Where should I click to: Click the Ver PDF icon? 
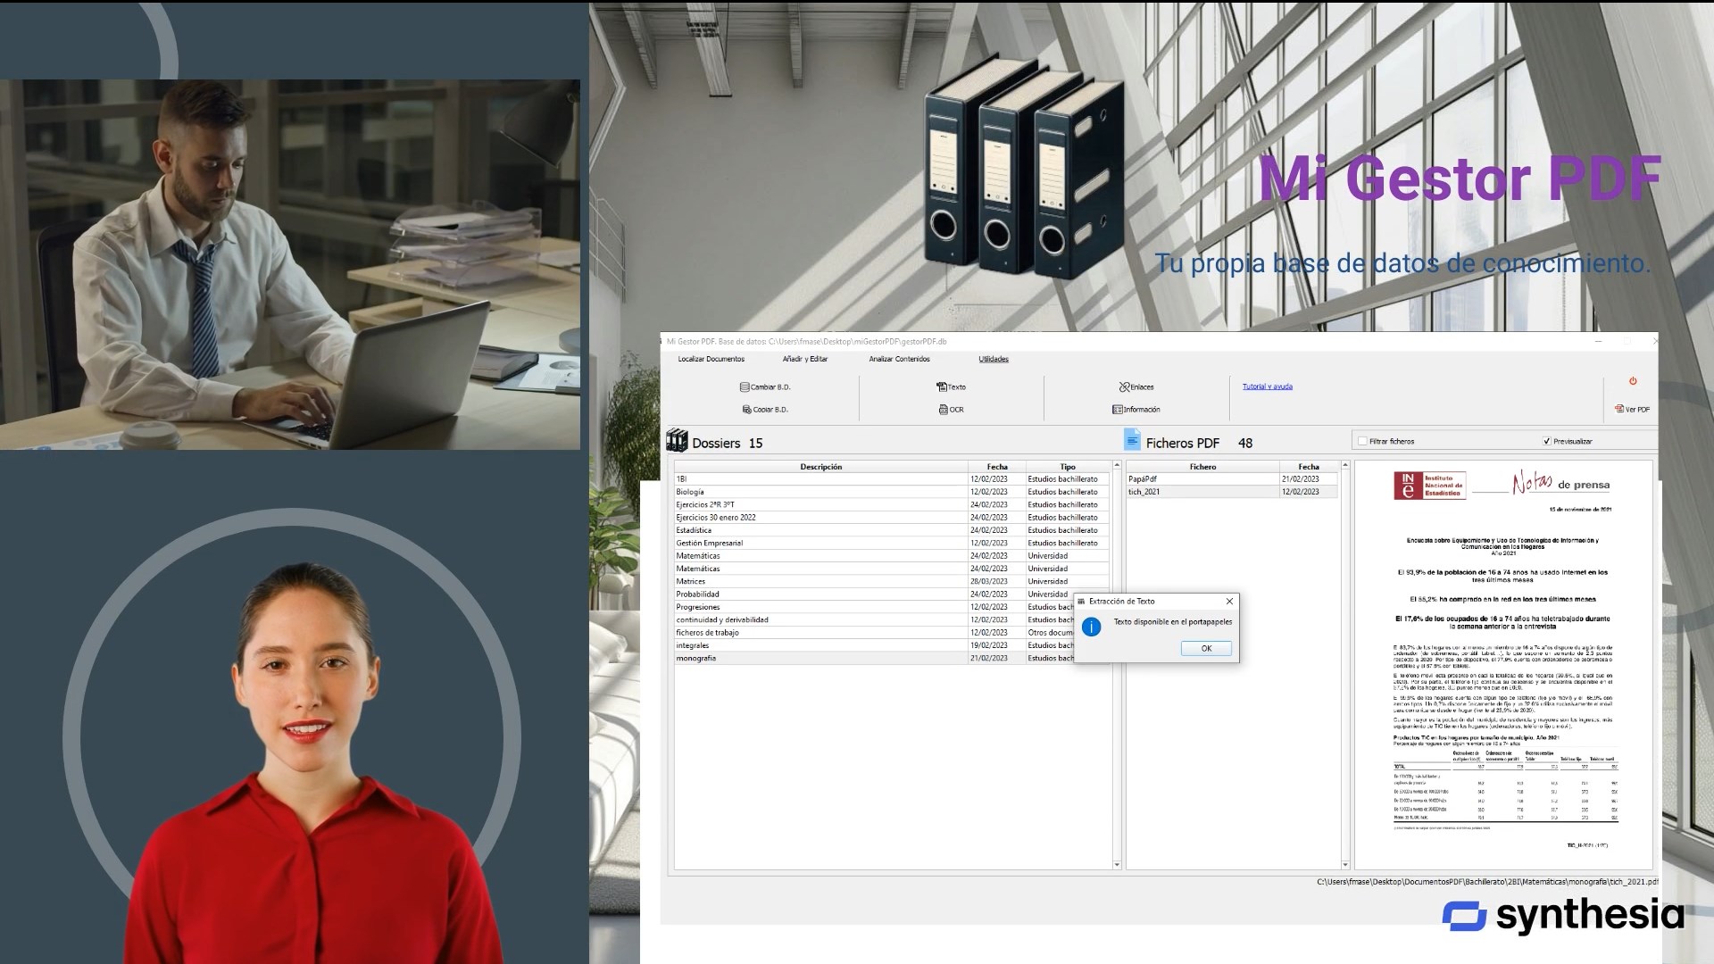click(x=1619, y=410)
